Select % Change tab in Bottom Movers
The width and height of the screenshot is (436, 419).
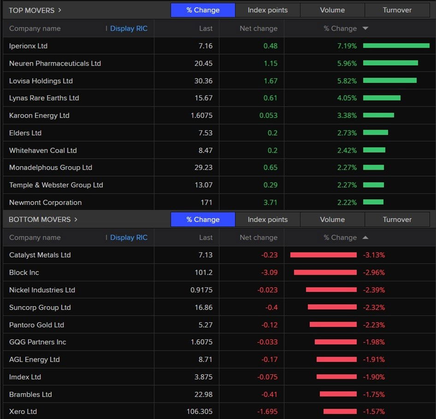(x=203, y=219)
